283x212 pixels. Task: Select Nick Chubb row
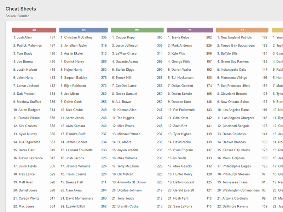coord(83,110)
